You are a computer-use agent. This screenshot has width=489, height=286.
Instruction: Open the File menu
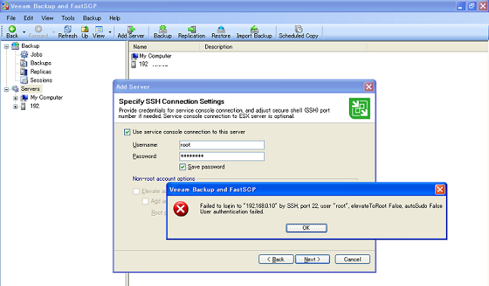coord(11,18)
